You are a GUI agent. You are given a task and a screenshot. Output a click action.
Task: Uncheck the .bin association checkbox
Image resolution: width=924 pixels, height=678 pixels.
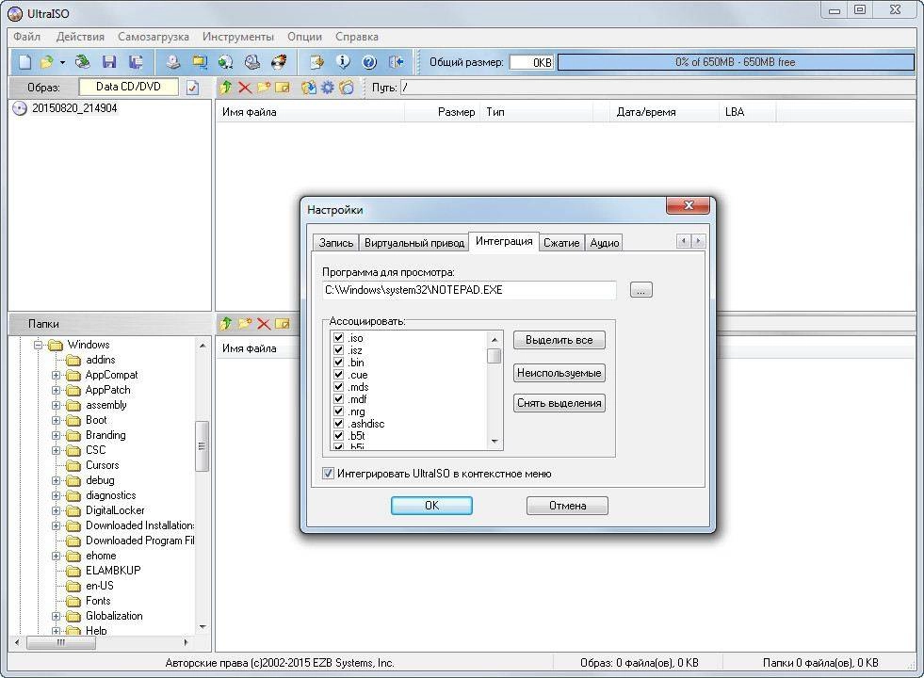click(x=339, y=363)
